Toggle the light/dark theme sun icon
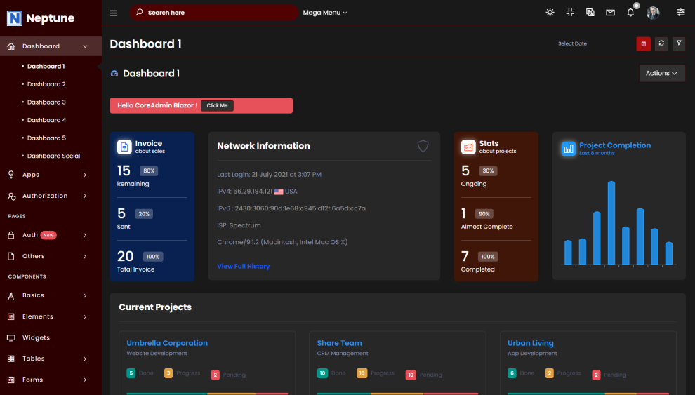 (550, 13)
